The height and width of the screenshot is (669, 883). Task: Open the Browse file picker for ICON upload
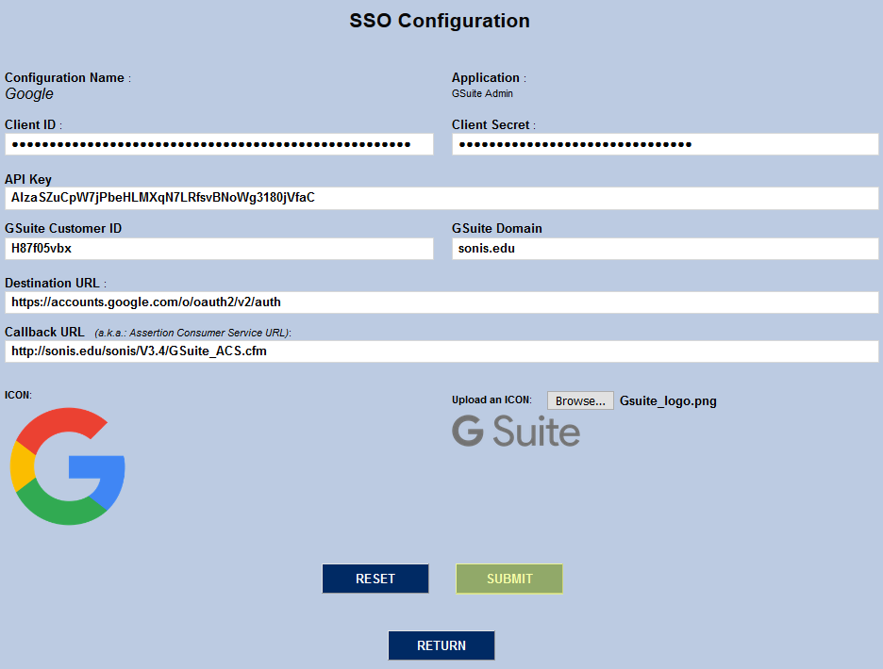point(579,400)
